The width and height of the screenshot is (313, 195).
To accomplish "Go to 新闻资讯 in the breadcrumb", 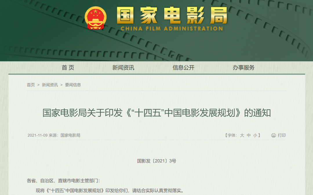I will tap(50, 85).
